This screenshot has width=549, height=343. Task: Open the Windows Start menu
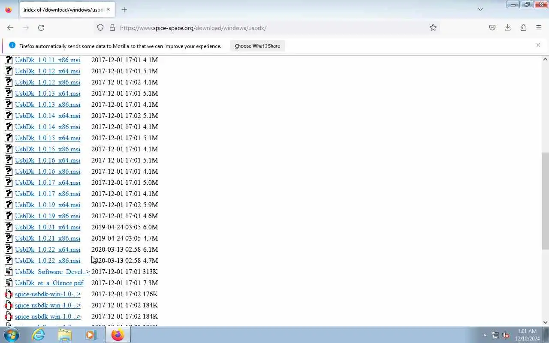pos(12,334)
